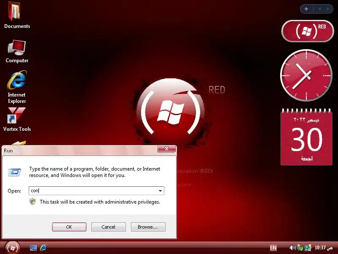Open the volume speaker tray icon

click(x=292, y=248)
